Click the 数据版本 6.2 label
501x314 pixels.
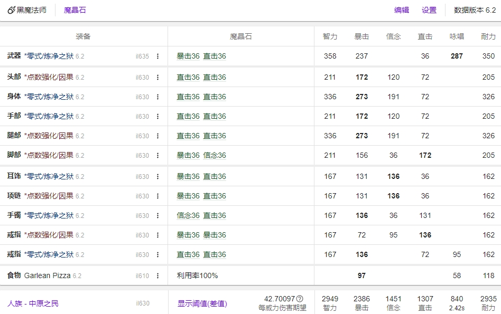tap(475, 10)
